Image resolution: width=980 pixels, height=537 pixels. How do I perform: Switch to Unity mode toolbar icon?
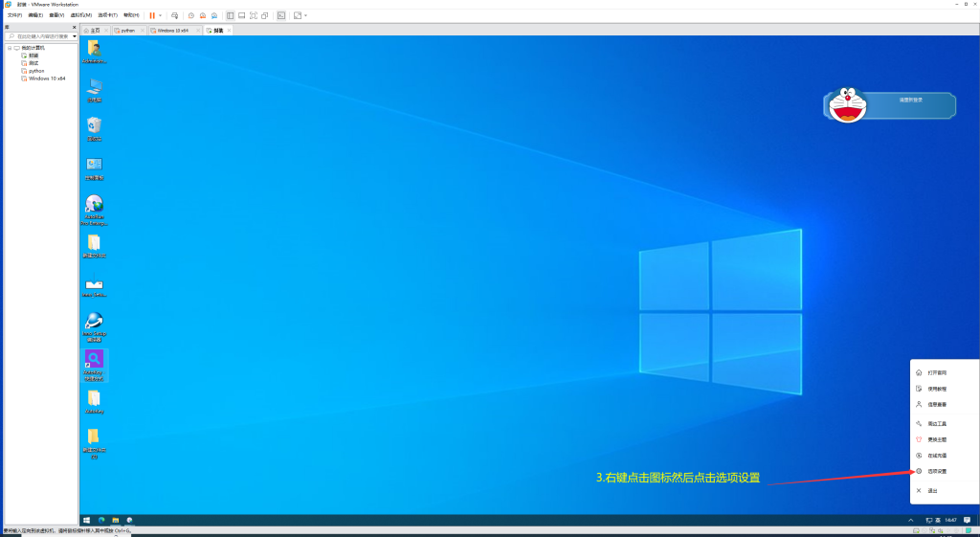coord(265,15)
